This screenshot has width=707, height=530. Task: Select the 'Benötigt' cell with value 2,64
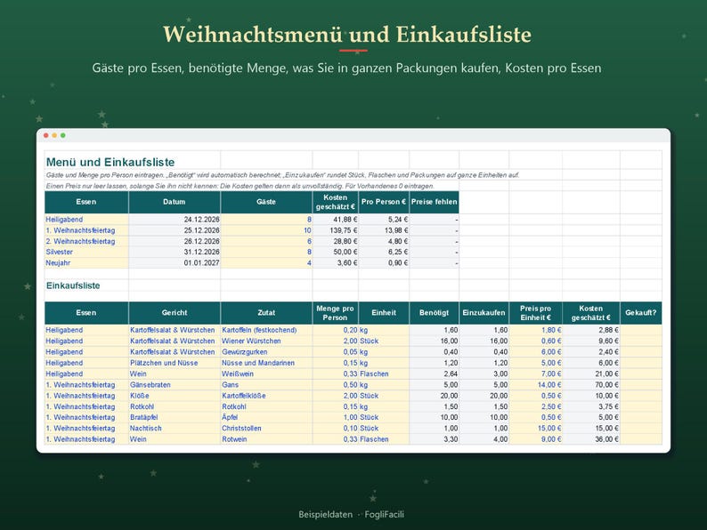pos(435,373)
